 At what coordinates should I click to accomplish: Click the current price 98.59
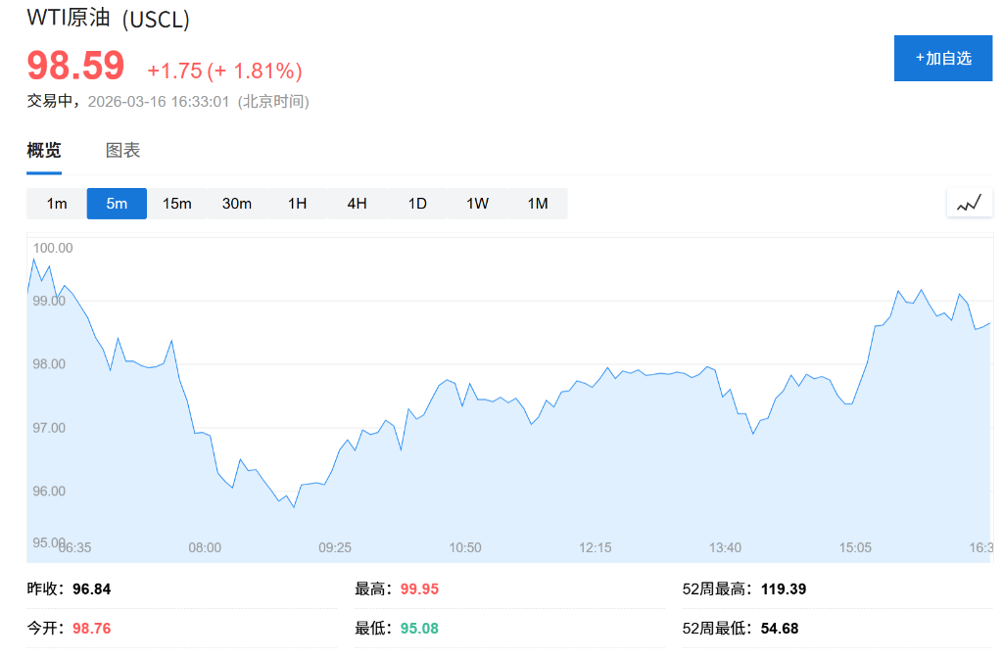[75, 67]
